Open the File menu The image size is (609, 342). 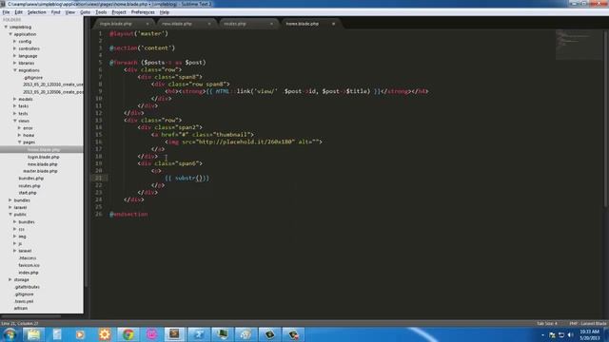(6, 12)
